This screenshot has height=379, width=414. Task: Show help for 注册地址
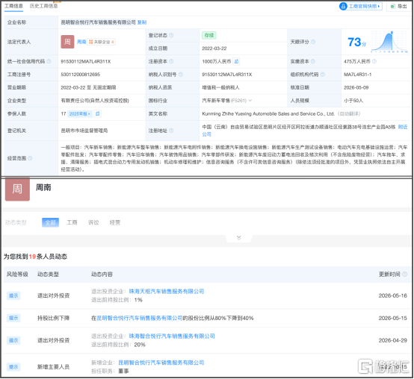(171, 131)
